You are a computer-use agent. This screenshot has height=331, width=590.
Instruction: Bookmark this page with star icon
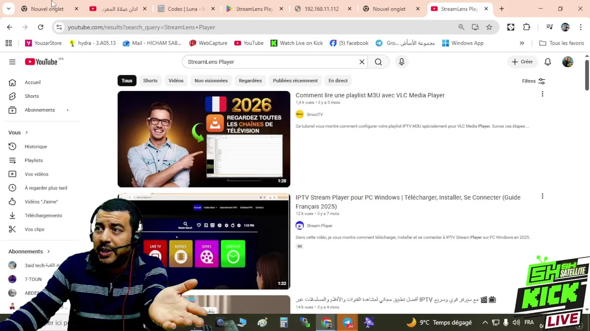click(x=489, y=27)
